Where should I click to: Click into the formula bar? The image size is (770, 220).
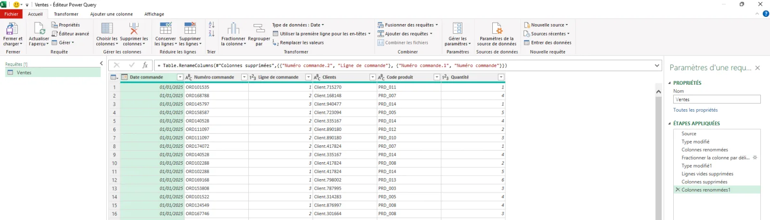tap(403, 65)
